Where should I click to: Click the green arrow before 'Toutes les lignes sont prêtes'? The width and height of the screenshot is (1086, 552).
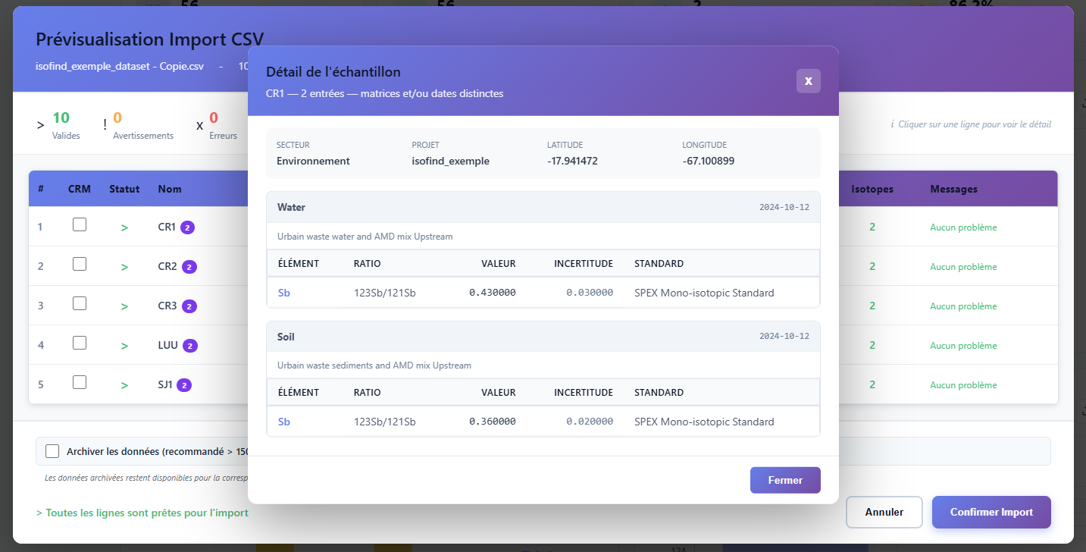[39, 513]
